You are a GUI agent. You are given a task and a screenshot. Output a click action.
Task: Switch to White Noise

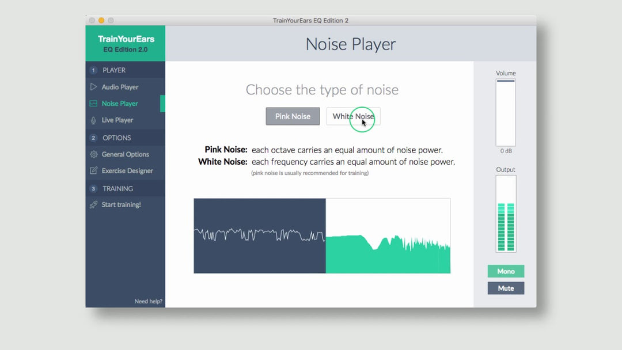[353, 116]
